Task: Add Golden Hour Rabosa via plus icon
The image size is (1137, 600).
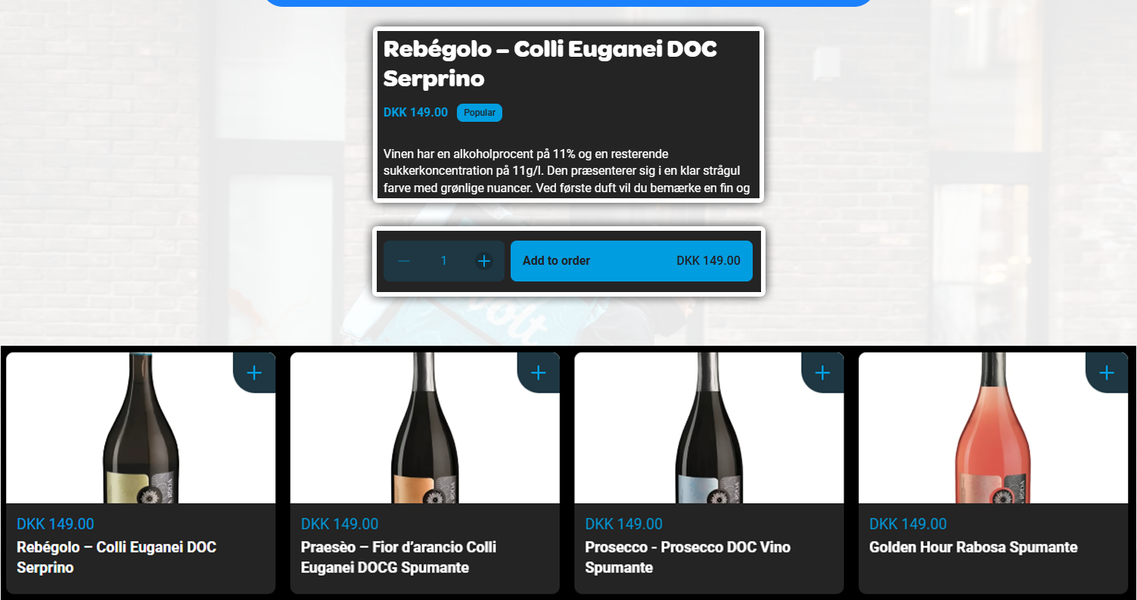Action: 1107,373
